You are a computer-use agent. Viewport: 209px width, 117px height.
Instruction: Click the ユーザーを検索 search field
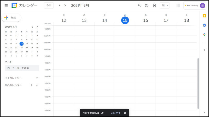click(x=22, y=68)
